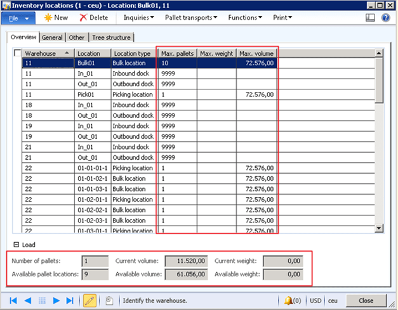Click the view layout icon beside help

point(373,18)
